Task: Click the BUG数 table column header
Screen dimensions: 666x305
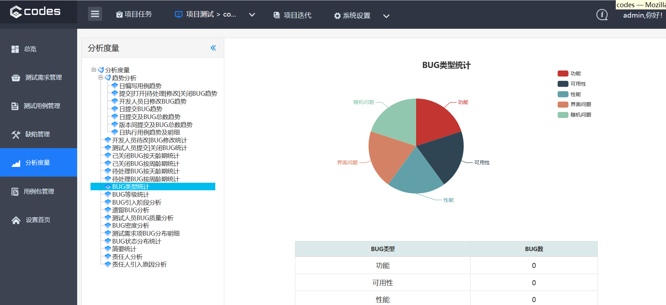Action: pos(534,249)
